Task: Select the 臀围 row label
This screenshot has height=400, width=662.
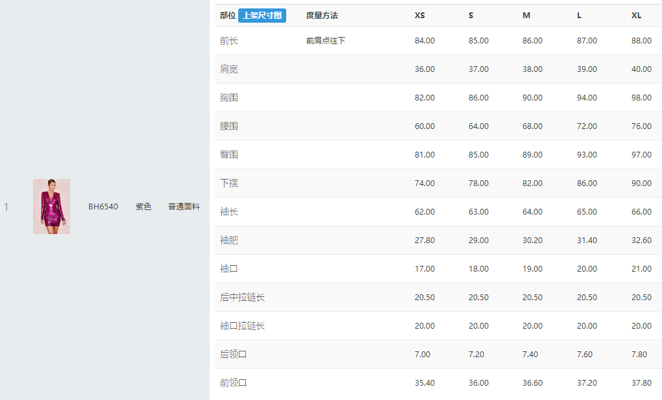Action: click(229, 155)
